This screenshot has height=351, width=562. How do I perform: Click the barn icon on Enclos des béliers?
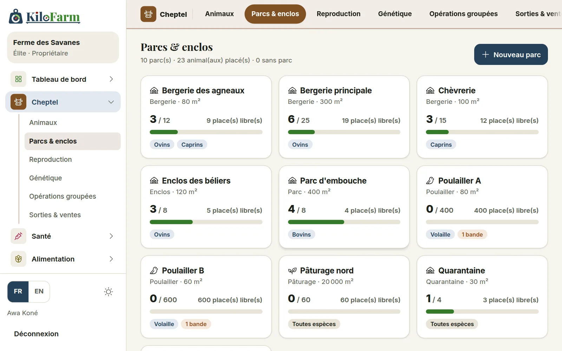[x=154, y=180]
